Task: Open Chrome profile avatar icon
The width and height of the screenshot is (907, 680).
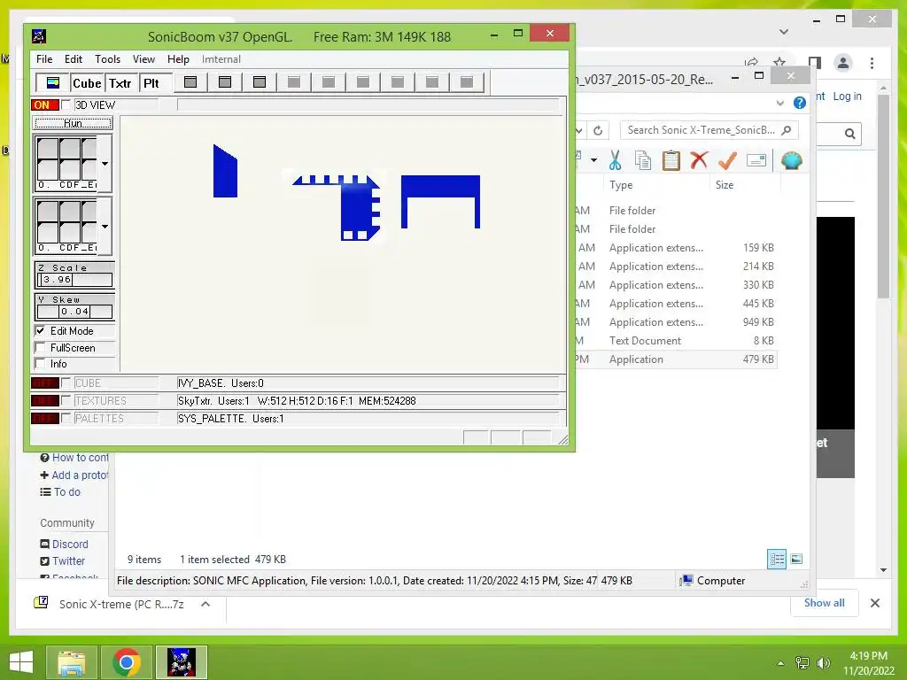Action: tap(843, 63)
